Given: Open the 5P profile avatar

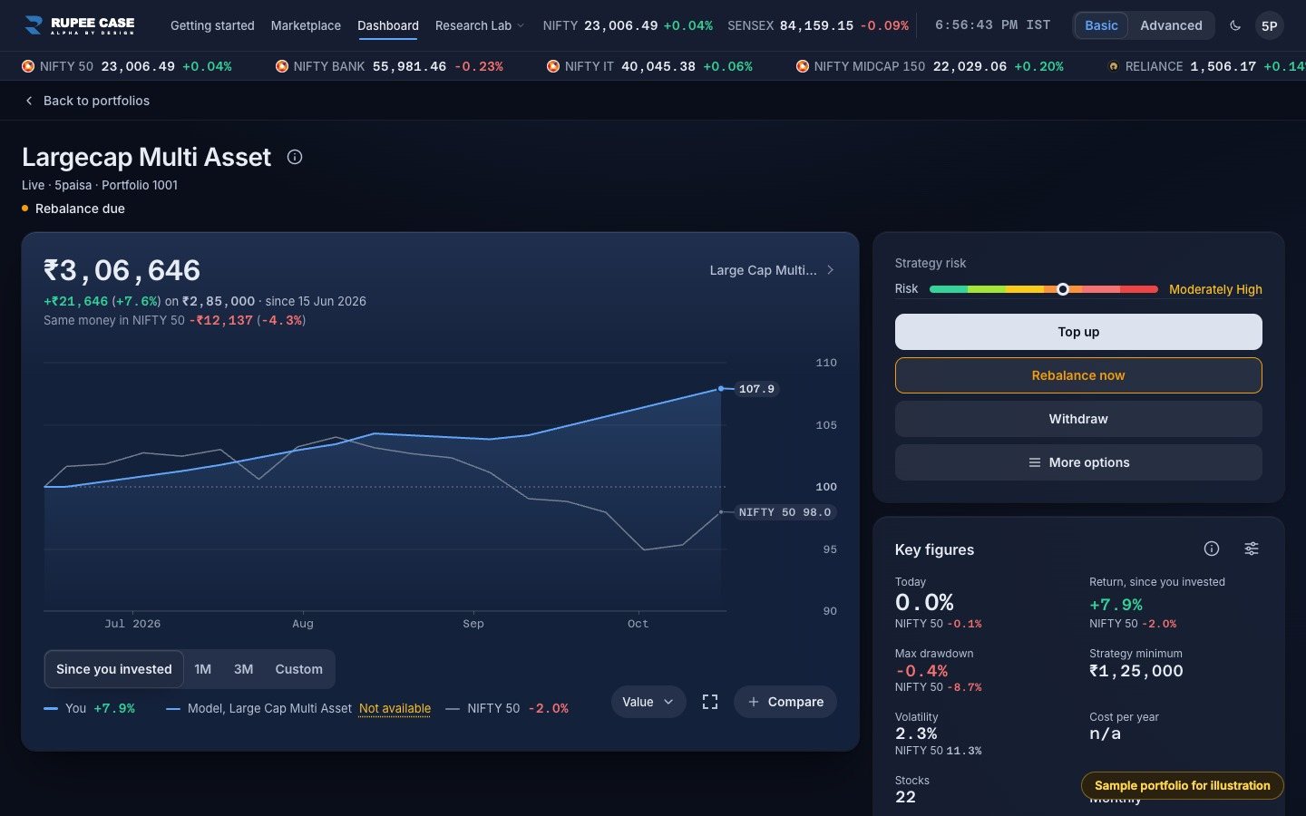Looking at the screenshot, I should pos(1270,25).
